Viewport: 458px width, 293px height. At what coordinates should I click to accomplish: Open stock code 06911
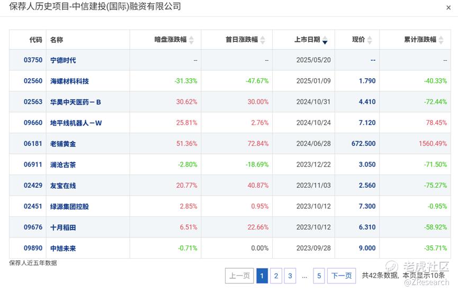pyautogui.click(x=33, y=164)
